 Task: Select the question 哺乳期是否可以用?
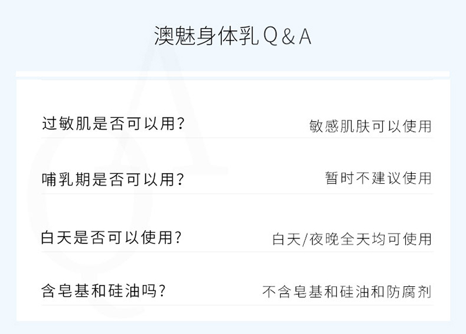pyautogui.click(x=113, y=179)
